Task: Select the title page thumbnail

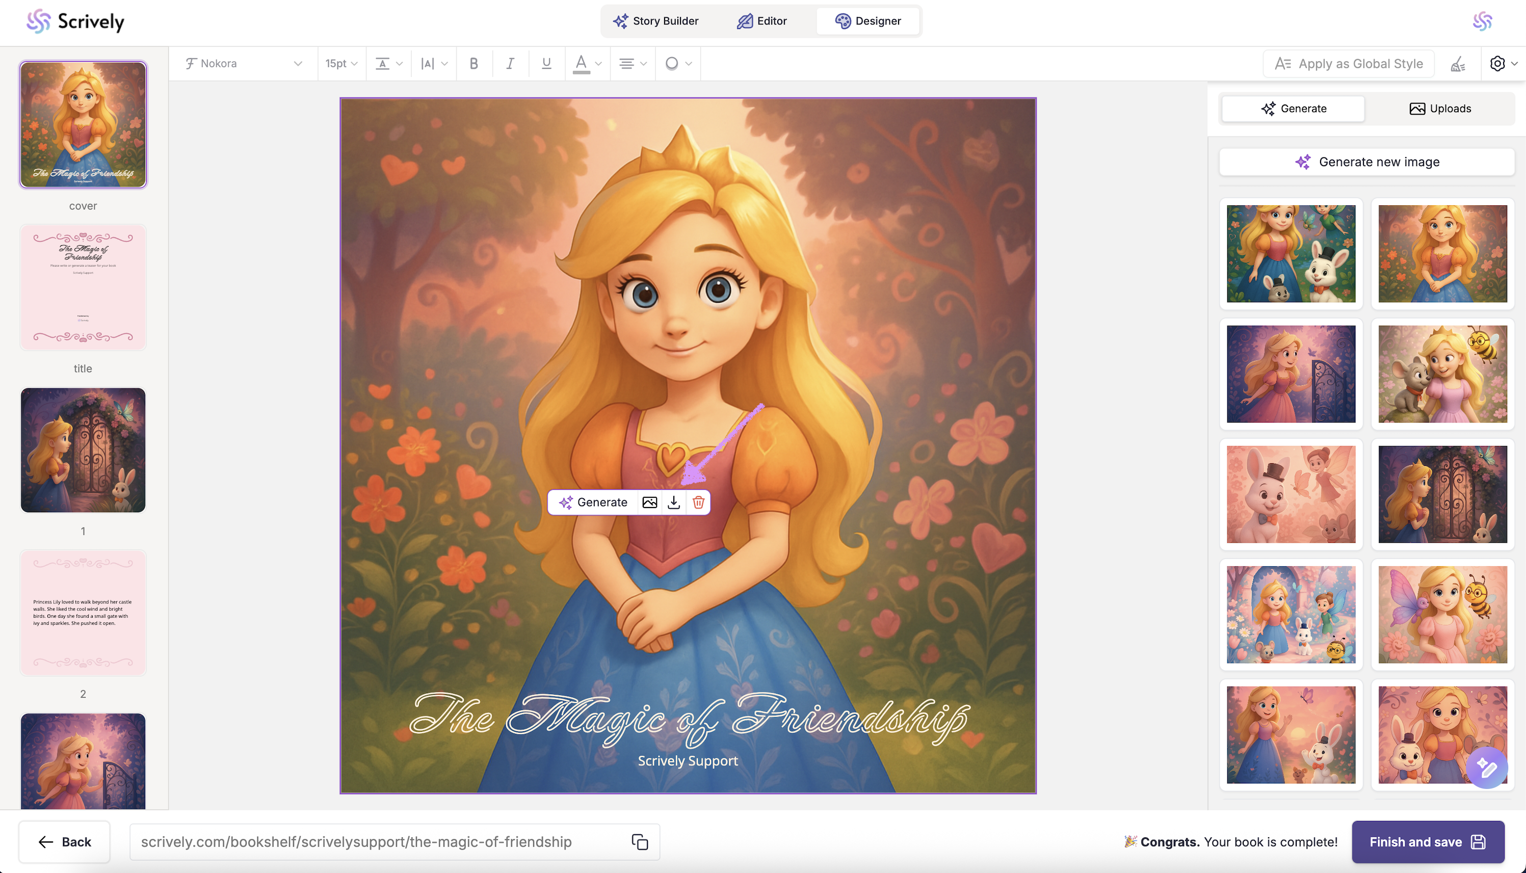Action: pyautogui.click(x=83, y=287)
